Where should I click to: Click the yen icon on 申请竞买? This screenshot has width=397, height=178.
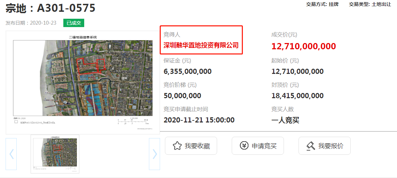[244, 146]
